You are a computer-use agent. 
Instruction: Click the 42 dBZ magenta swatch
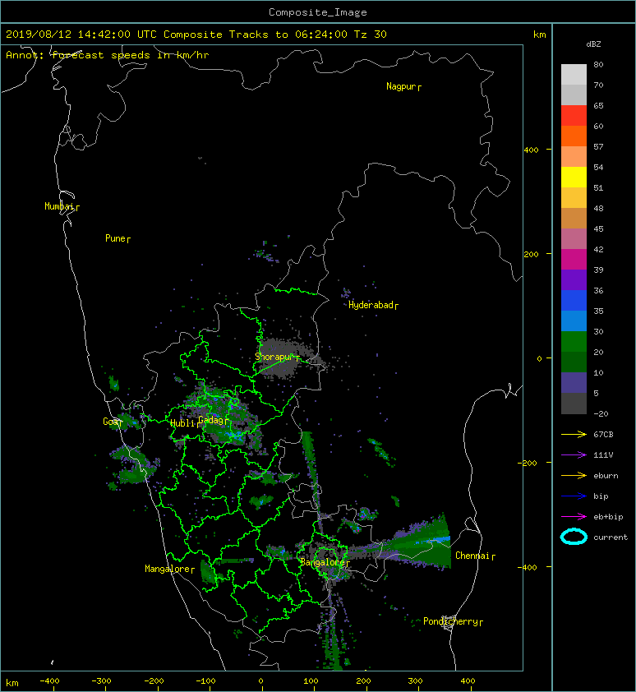click(574, 259)
